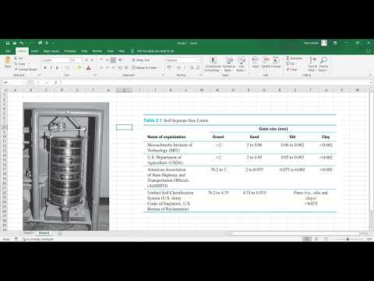Viewport: 374px width, 281px height.
Task: Open the Format cells menu
Action: pos(276,62)
